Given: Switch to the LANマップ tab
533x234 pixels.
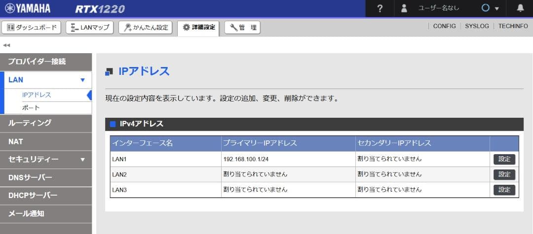Looking at the screenshot, I should [90, 28].
